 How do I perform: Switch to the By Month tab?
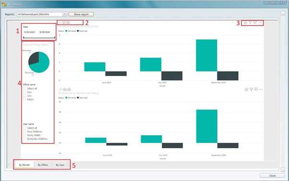pyautogui.click(x=24, y=165)
